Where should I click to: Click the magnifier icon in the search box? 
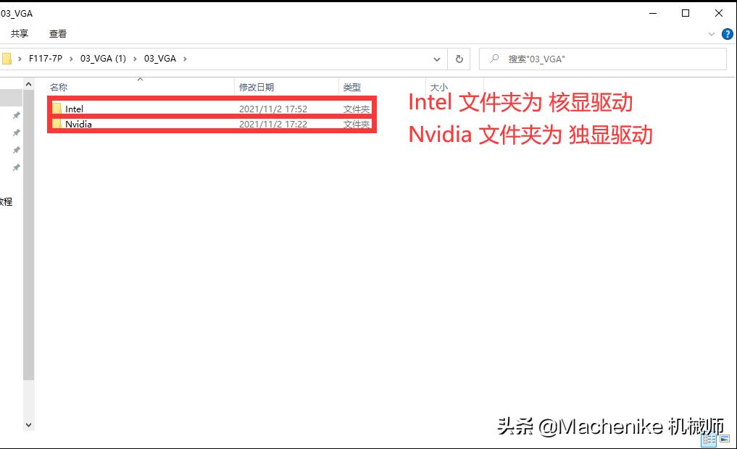[x=494, y=59]
